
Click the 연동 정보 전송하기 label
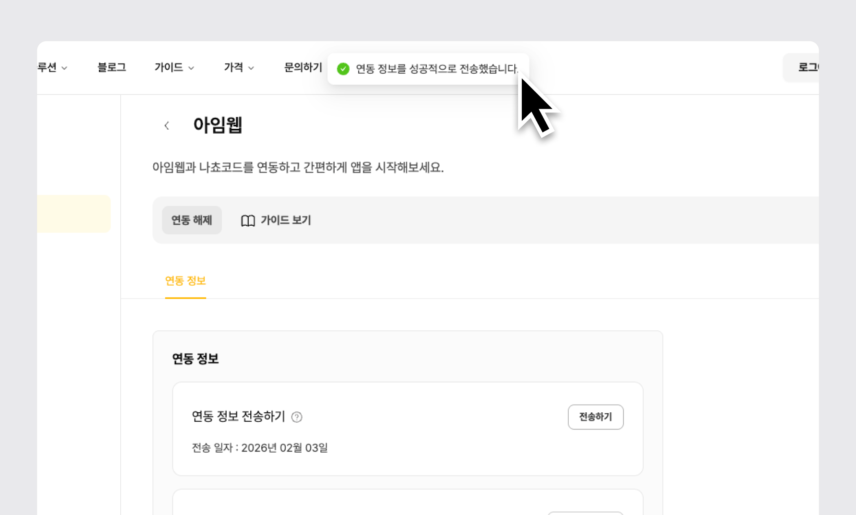point(238,416)
